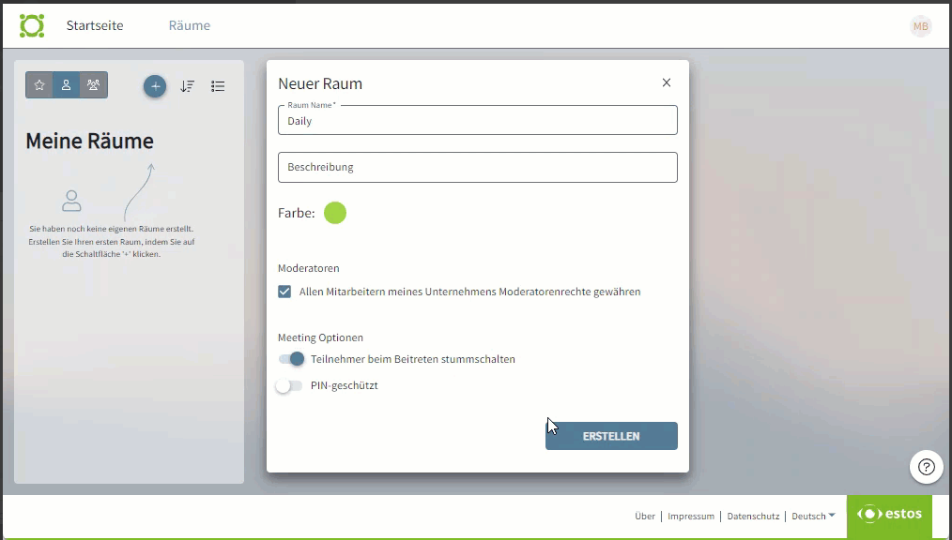
Task: Enable the PIN-geschützt toggle
Action: (289, 385)
